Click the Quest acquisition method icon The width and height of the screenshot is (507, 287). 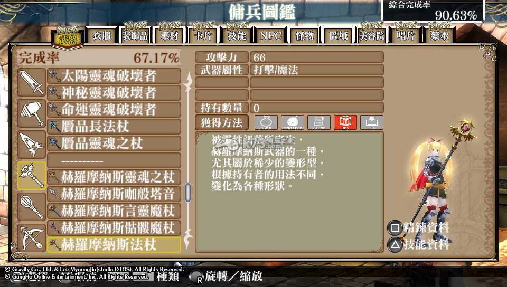(318, 122)
